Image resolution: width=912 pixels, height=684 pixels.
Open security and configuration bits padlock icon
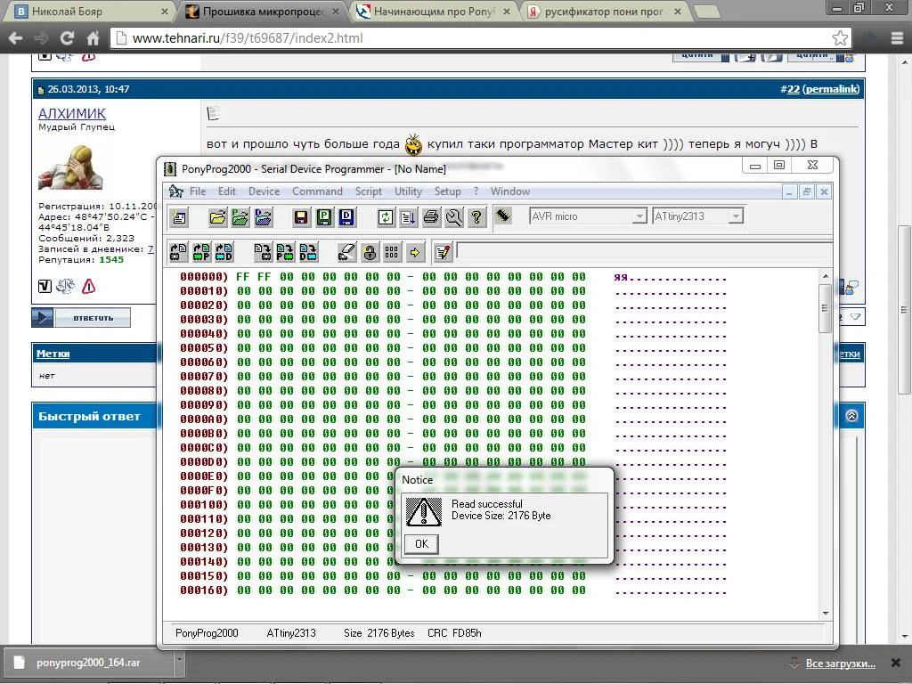[370, 252]
